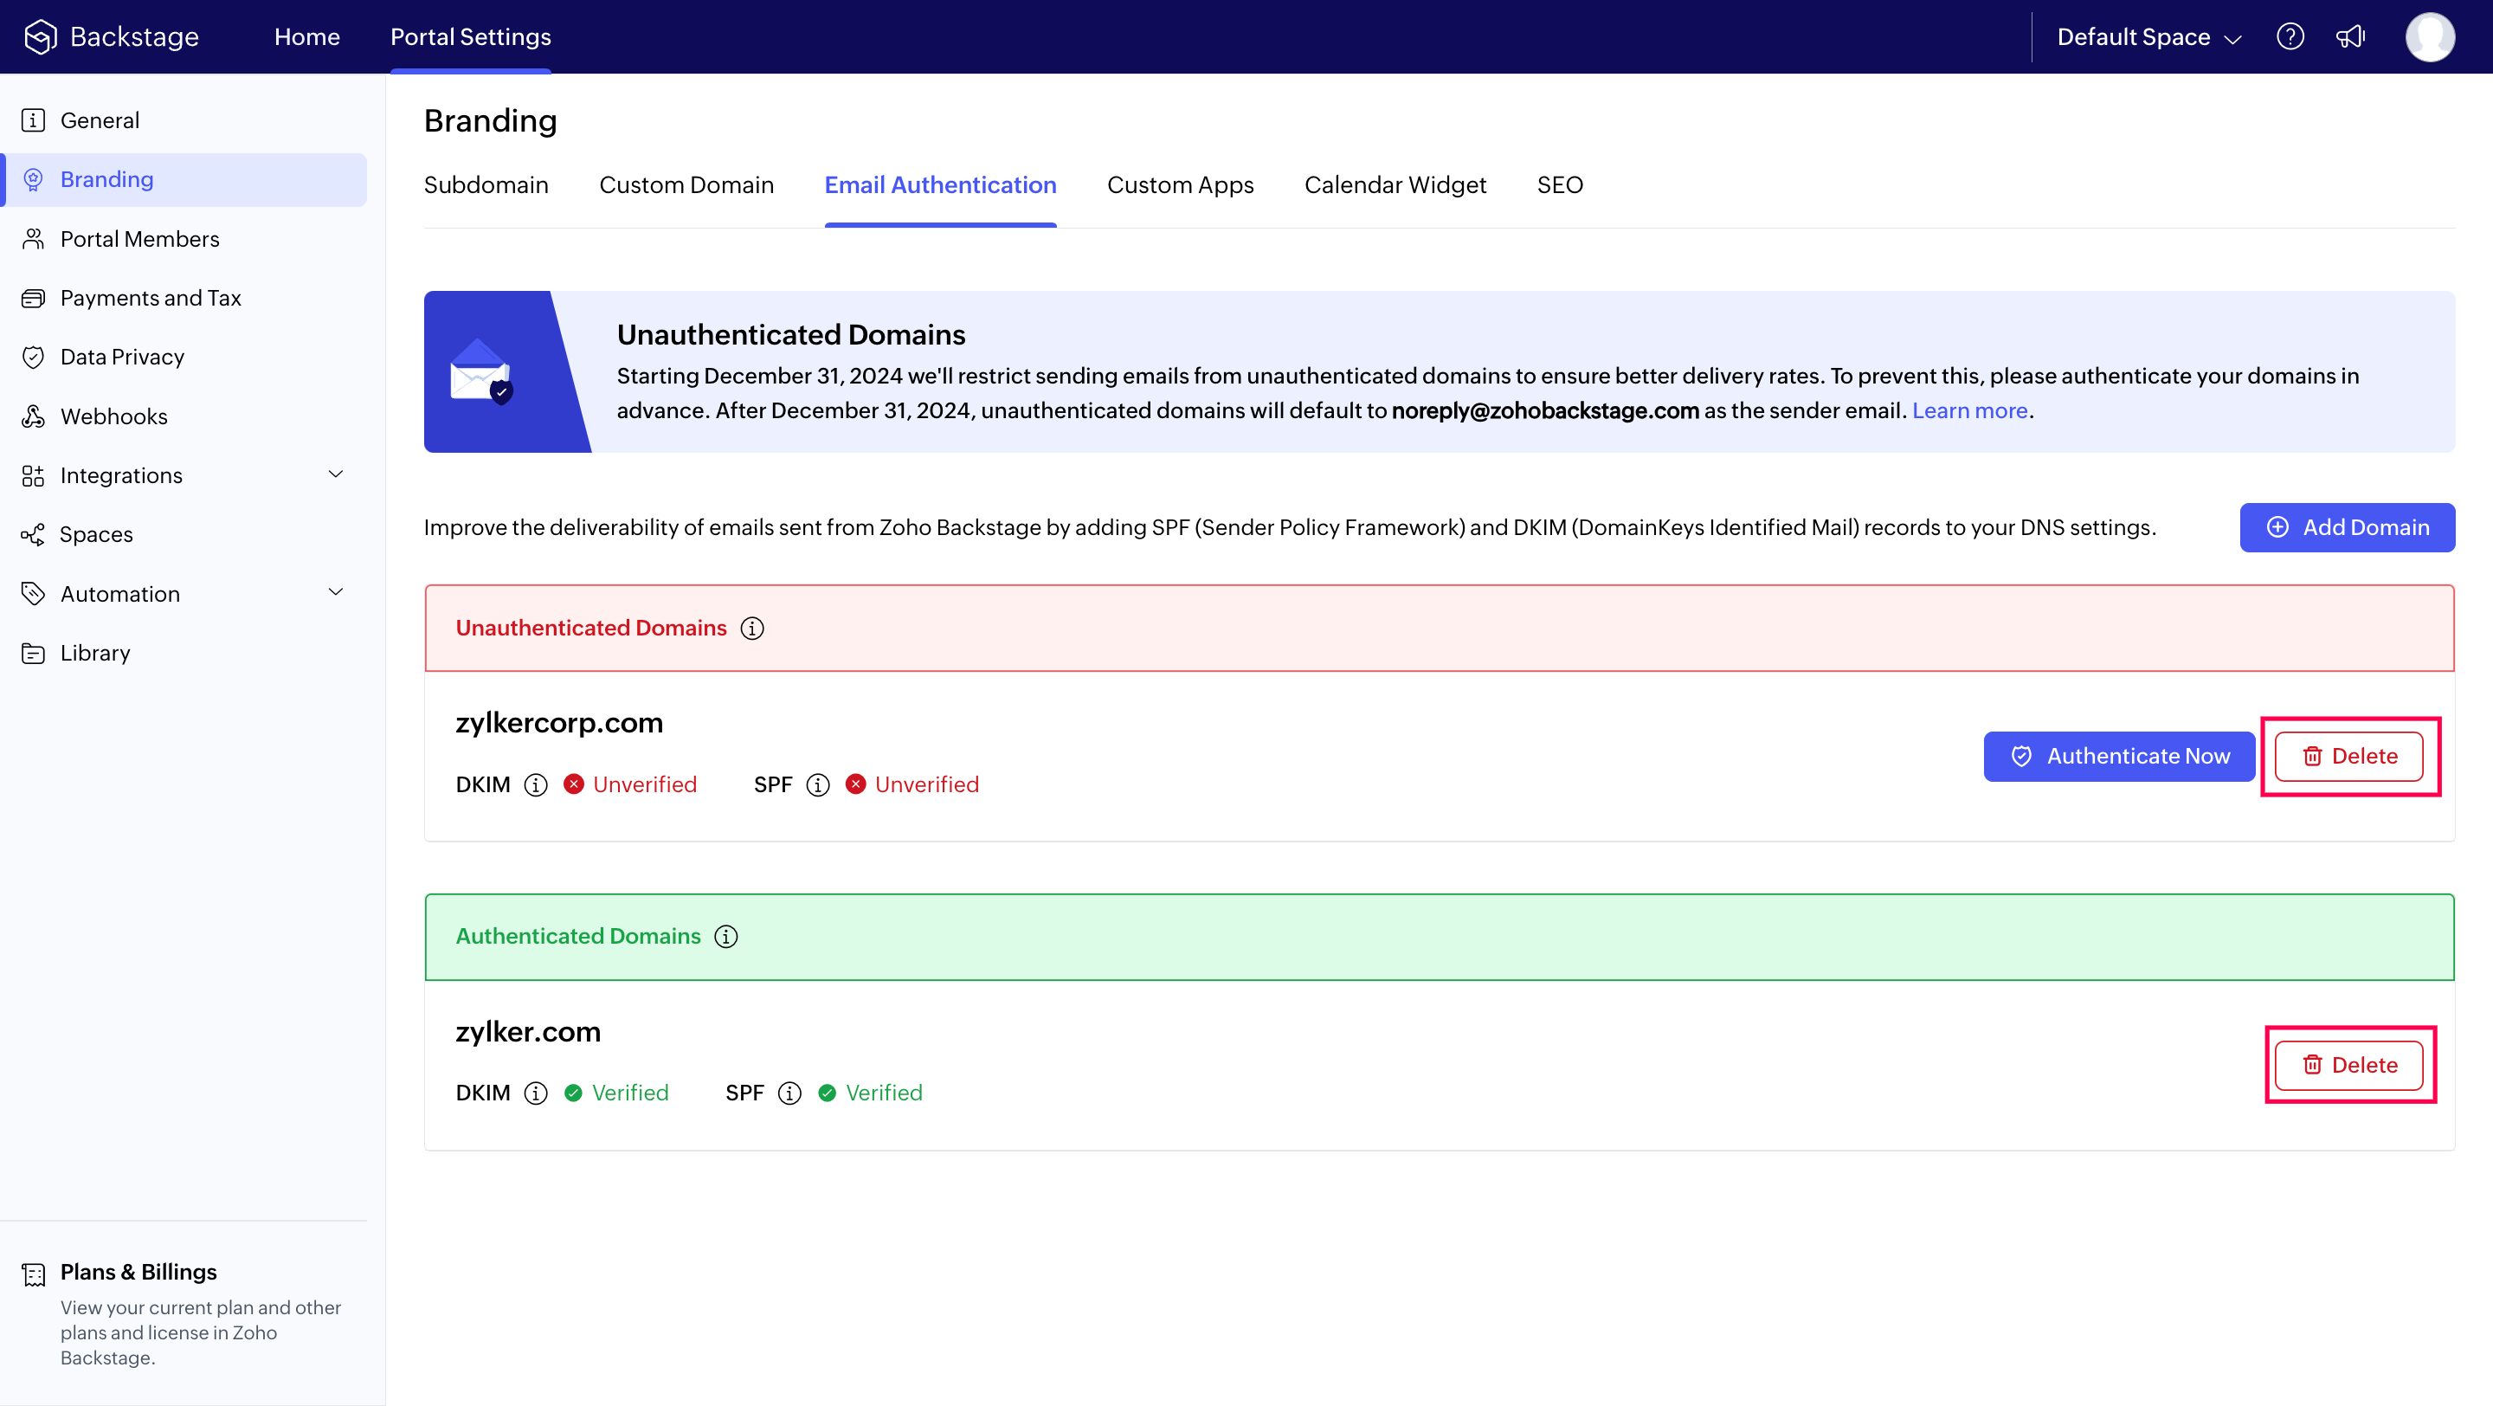
Task: Click the Payments and Tax card icon
Action: (33, 298)
